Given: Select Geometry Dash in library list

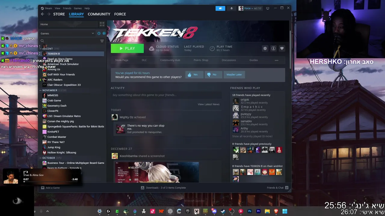Looking at the screenshot, I should pyautogui.click(x=57, y=106).
